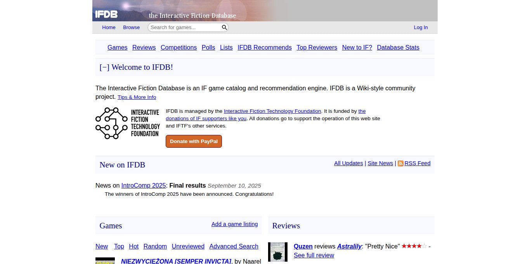Switch to the Polls navigation tab

coord(208,47)
